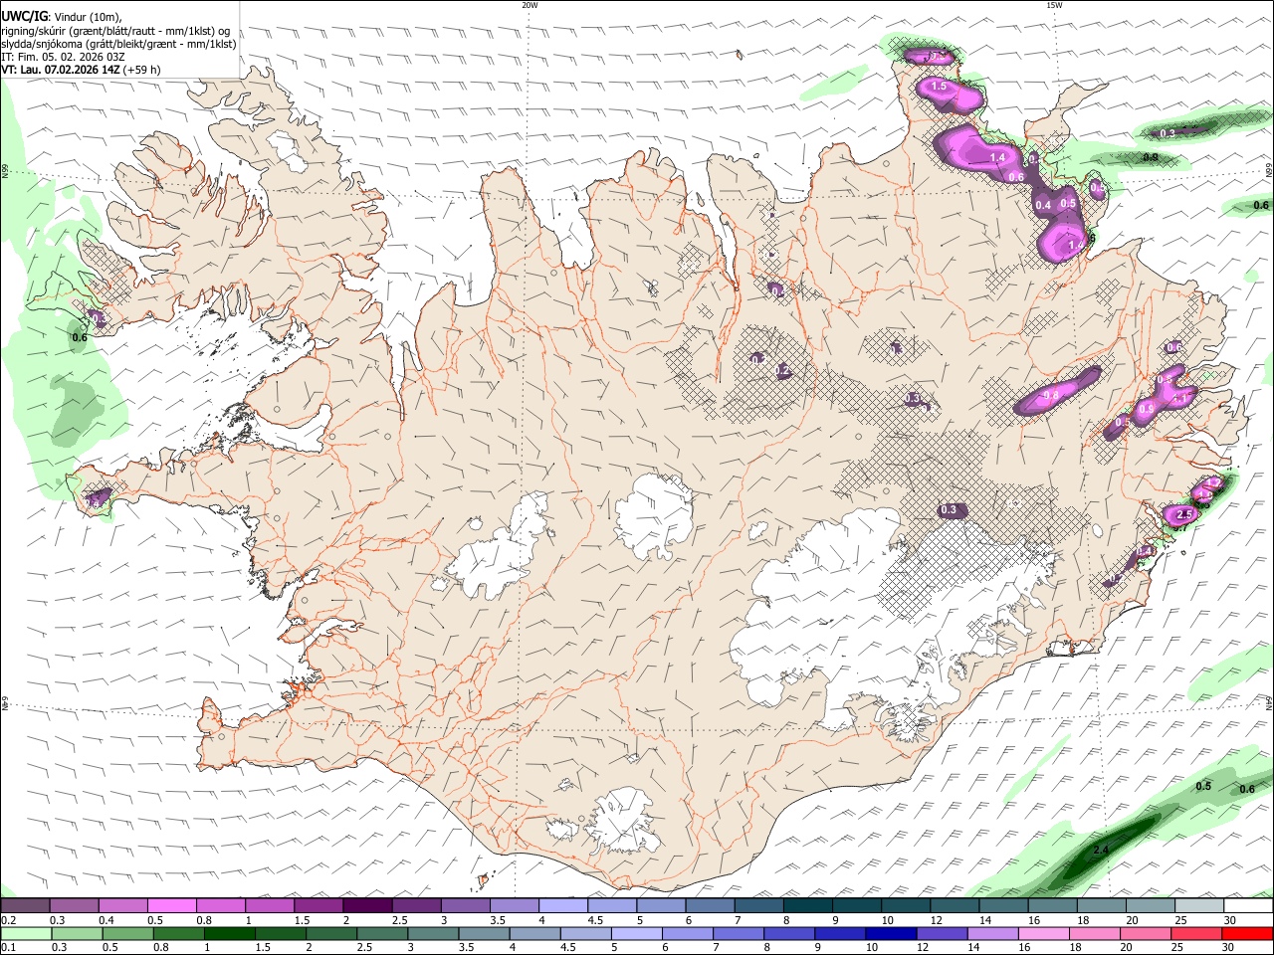Click the '0.2' label in the snow legend
Image resolution: width=1274 pixels, height=955 pixels.
(x=9, y=920)
